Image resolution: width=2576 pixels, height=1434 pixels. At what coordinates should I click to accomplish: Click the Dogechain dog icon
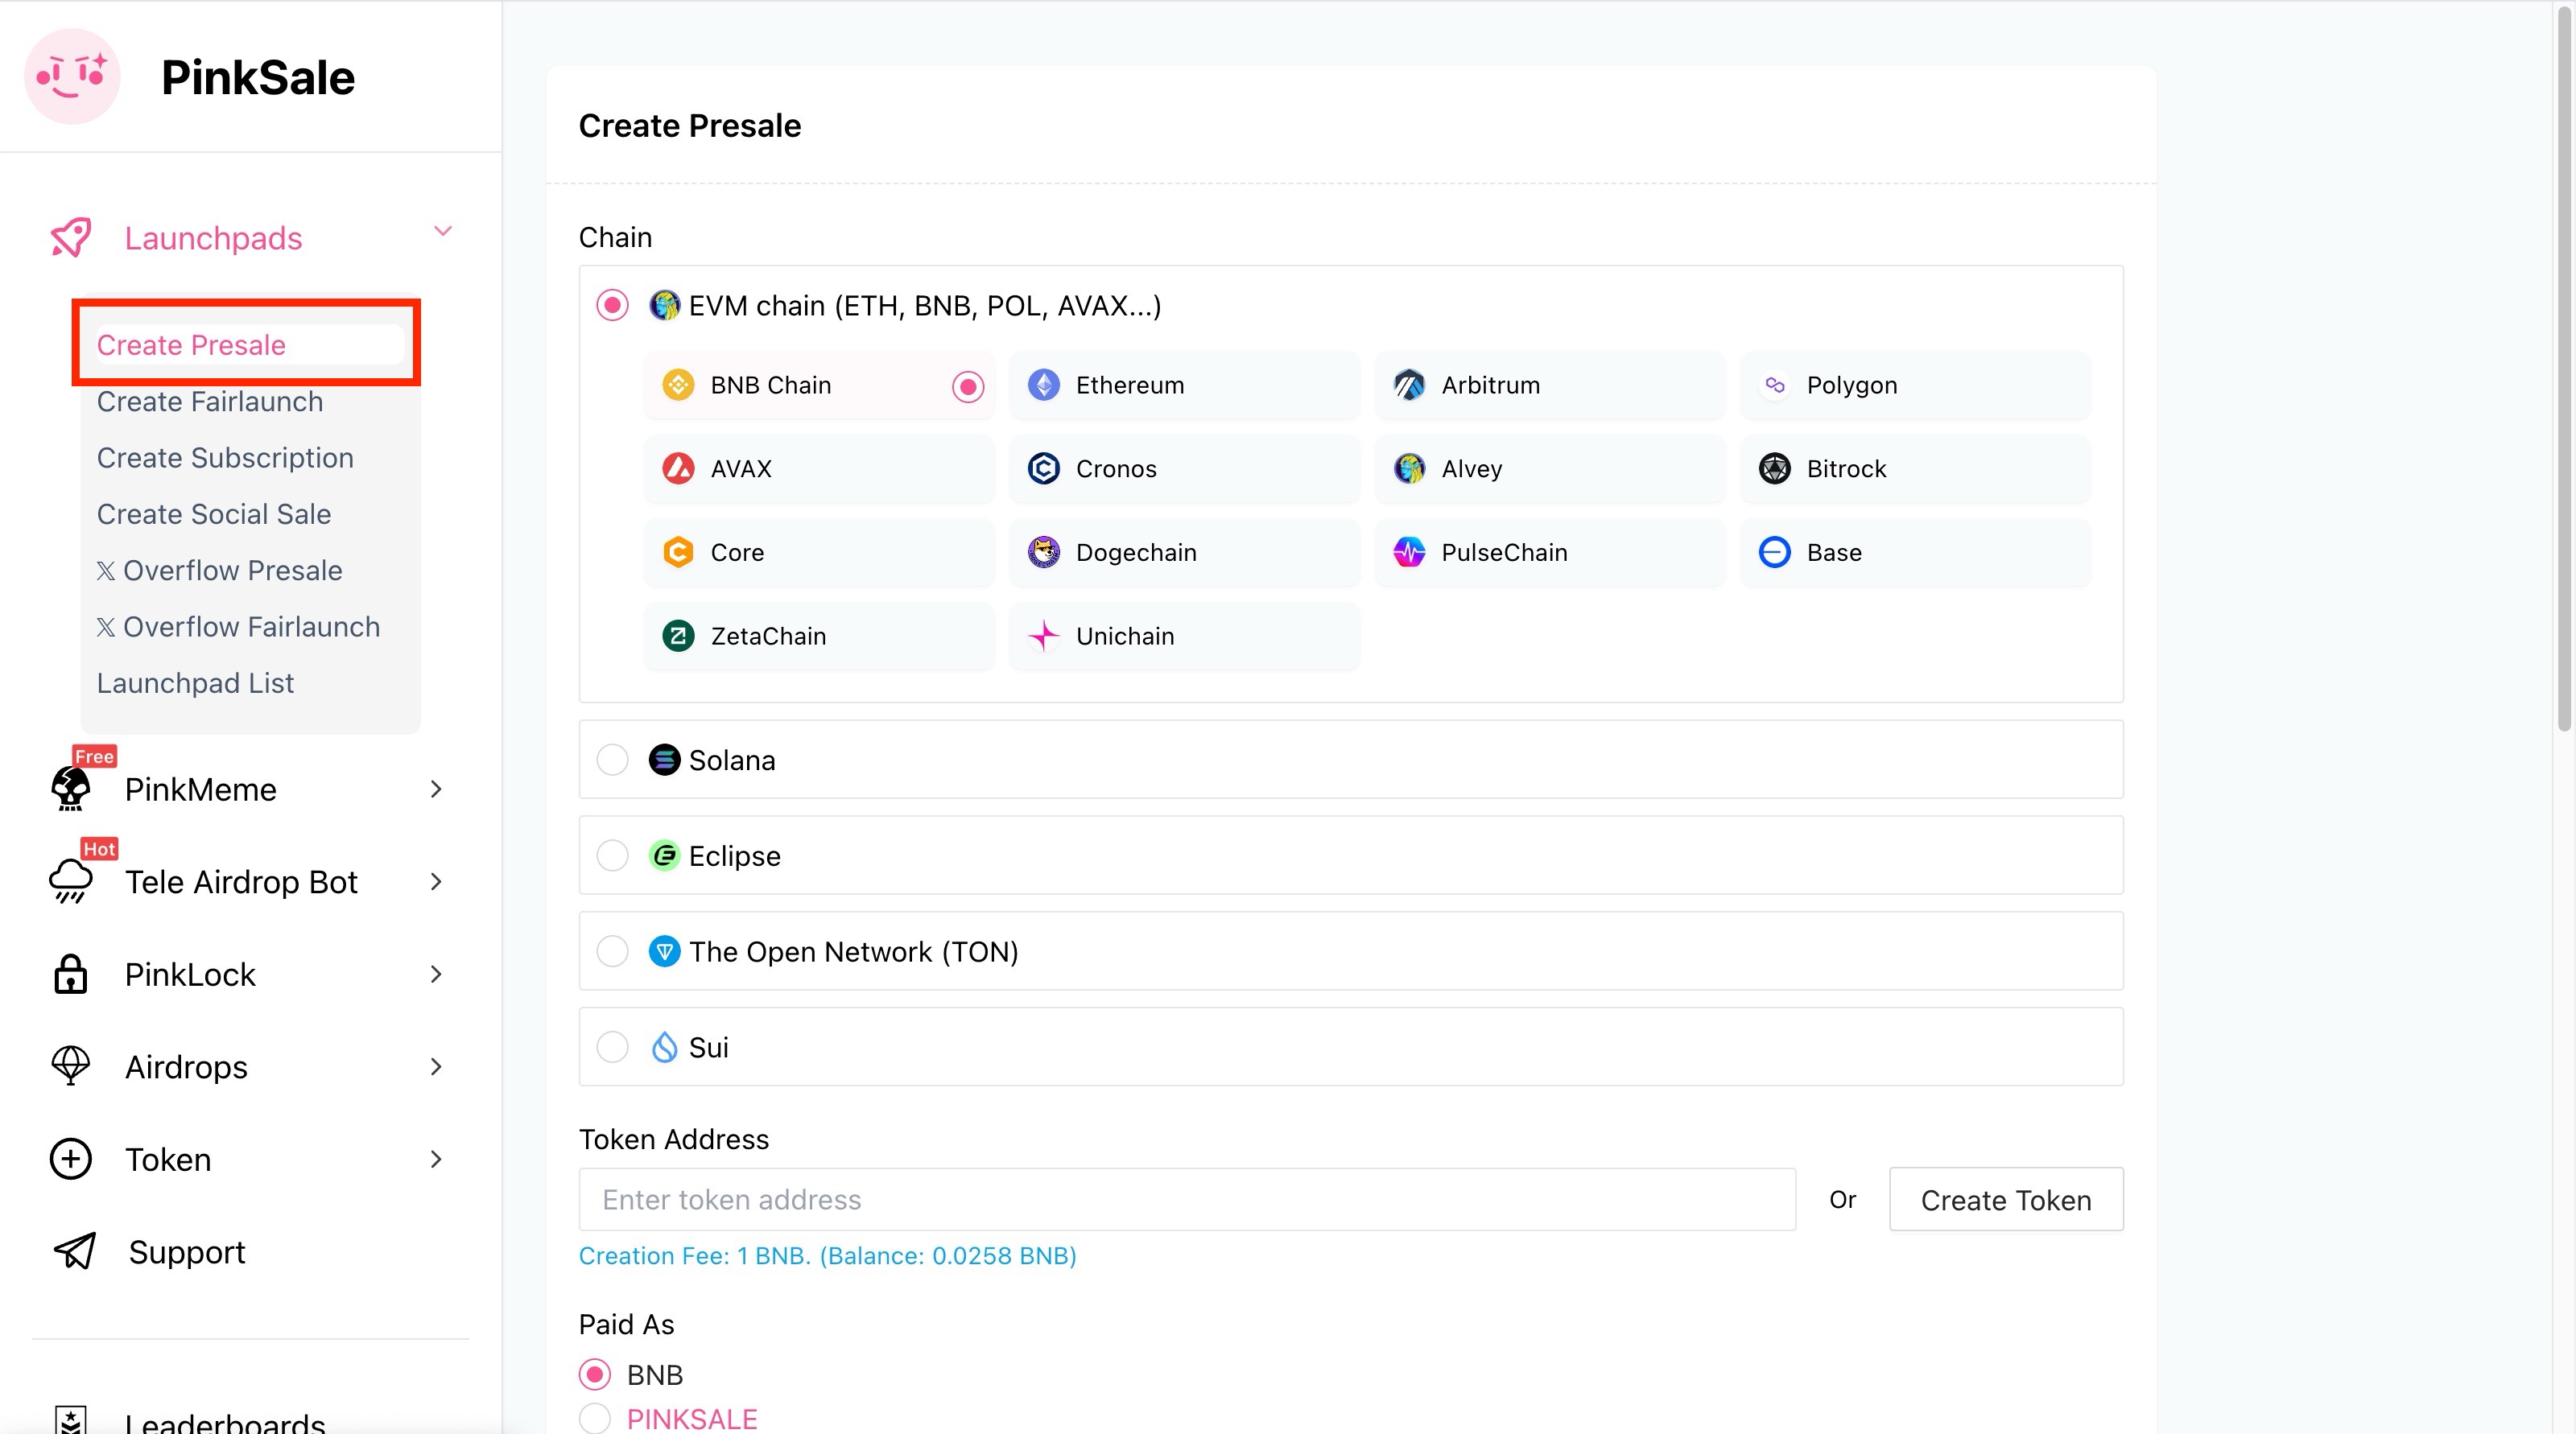point(1044,553)
